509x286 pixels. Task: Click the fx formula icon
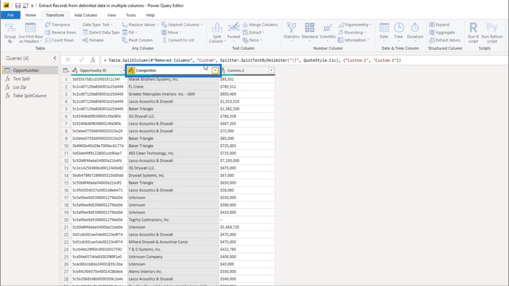(x=93, y=60)
